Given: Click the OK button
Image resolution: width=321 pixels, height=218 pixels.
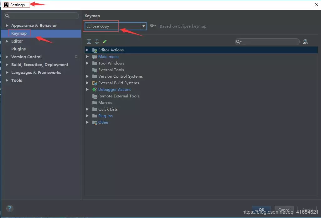Looking at the screenshot, I should (x=261, y=210).
